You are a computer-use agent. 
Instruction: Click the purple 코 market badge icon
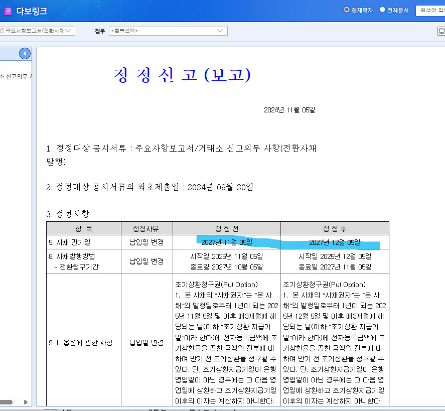click(8, 11)
